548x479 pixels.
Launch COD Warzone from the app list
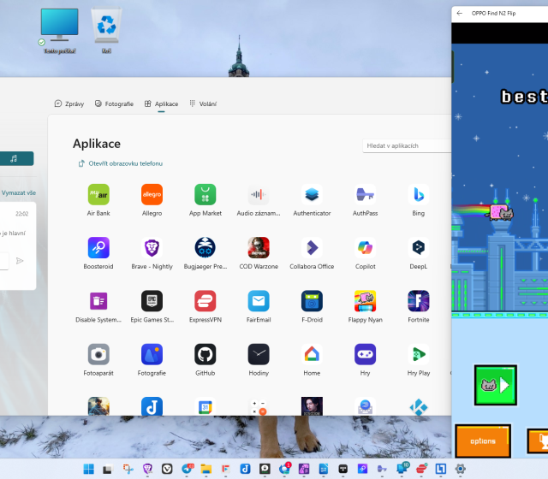coord(259,248)
